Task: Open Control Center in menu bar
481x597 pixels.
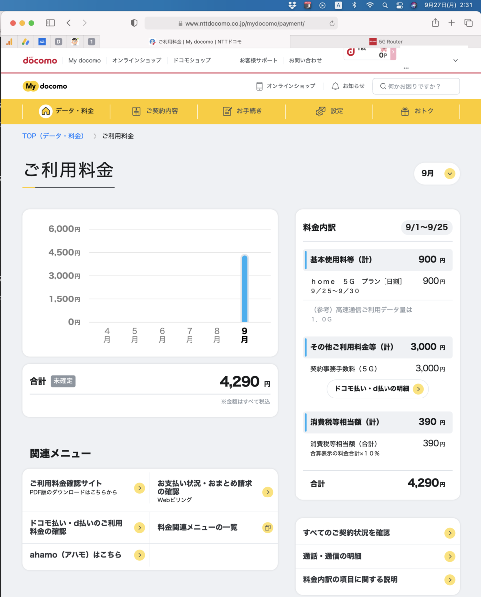Action: click(399, 5)
